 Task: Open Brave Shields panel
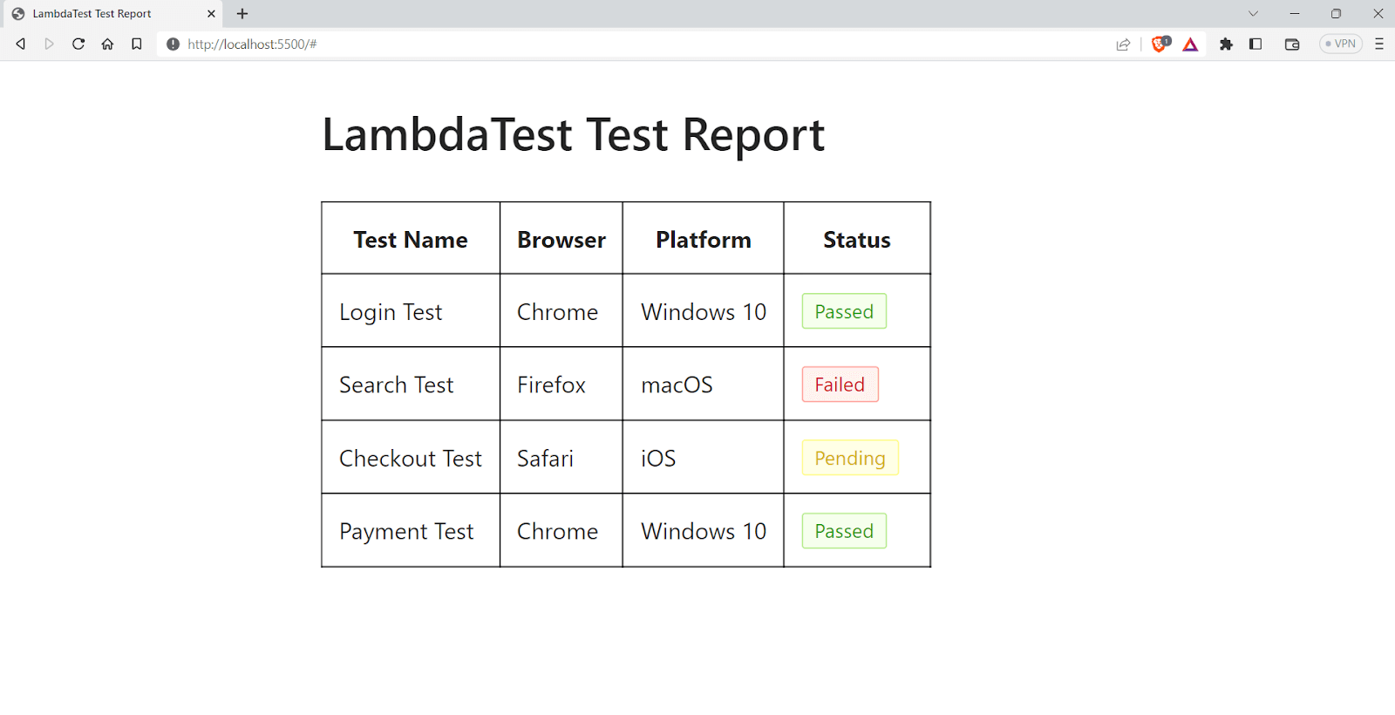click(1160, 44)
